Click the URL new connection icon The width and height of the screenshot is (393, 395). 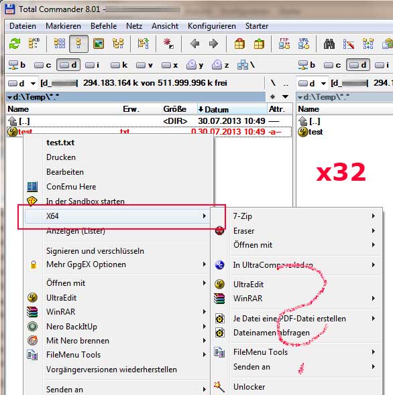[x=304, y=44]
